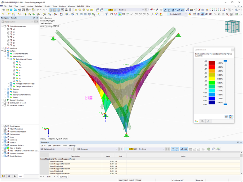The width and height of the screenshot is (243, 182).
Task: Click the X-axis view icon
Action: pos(212,10)
